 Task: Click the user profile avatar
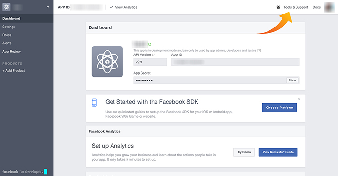coord(329,7)
